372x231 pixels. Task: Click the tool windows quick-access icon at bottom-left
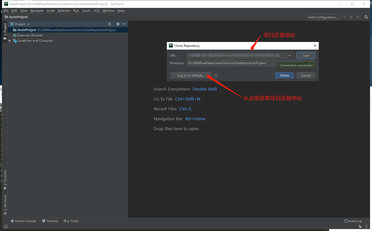pyautogui.click(x=6, y=226)
